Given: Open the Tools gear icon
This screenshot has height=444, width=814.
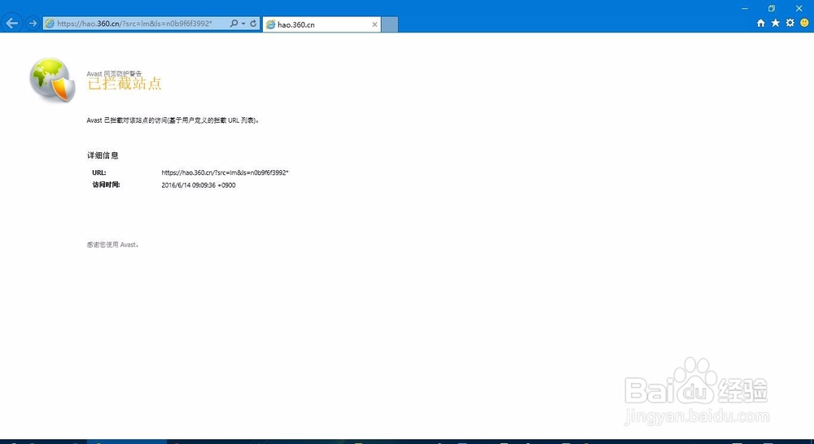Looking at the screenshot, I should [x=790, y=24].
